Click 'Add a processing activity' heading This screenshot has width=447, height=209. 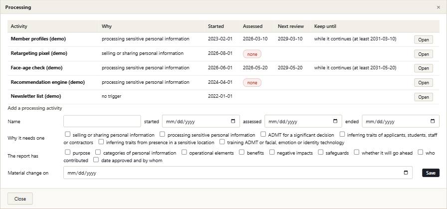pos(35,108)
